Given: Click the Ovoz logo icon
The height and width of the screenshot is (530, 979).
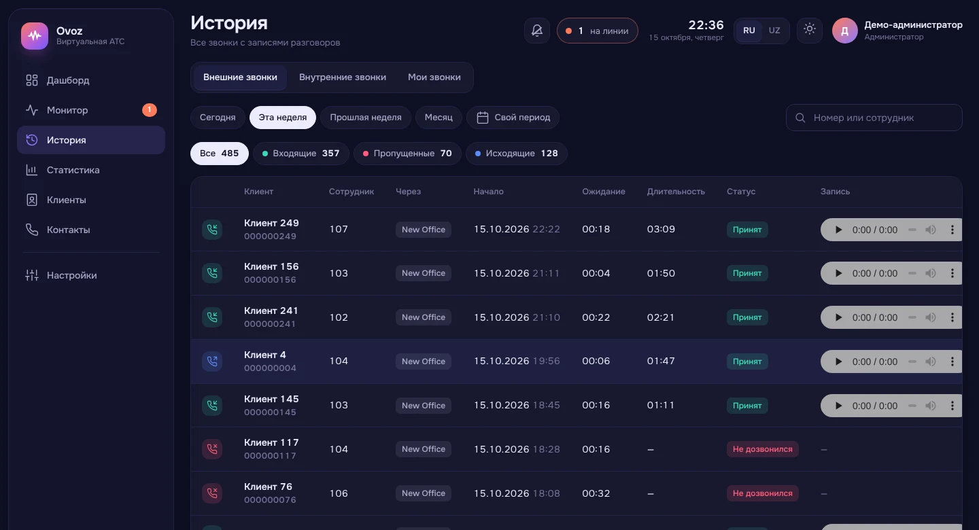Looking at the screenshot, I should coord(35,36).
